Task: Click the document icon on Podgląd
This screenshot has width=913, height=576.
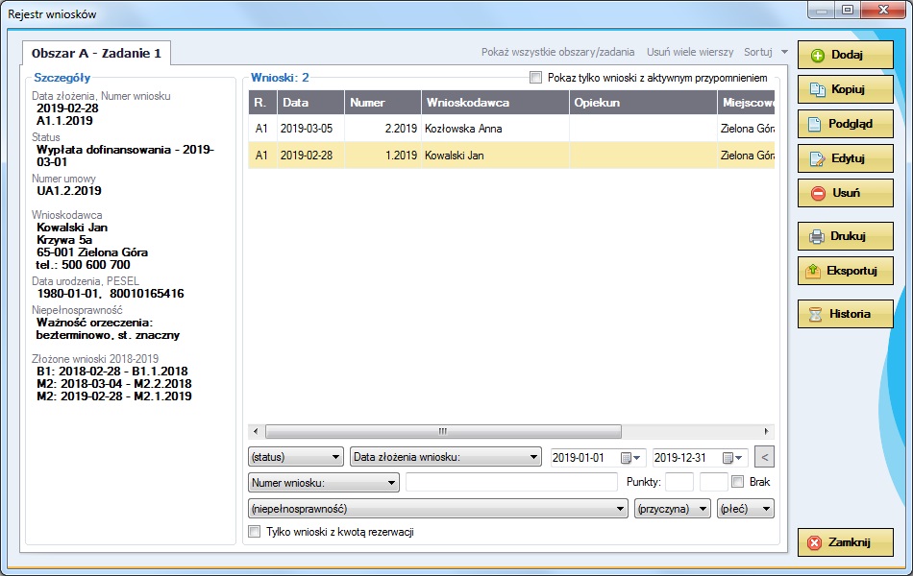Action: [x=813, y=124]
